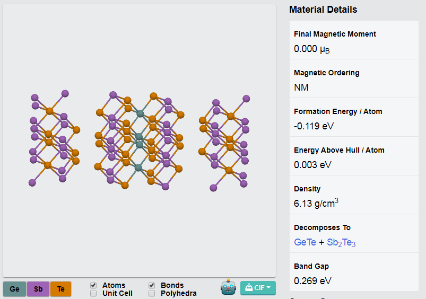Click the Band Gap value 0.269 eV

(x=312, y=281)
